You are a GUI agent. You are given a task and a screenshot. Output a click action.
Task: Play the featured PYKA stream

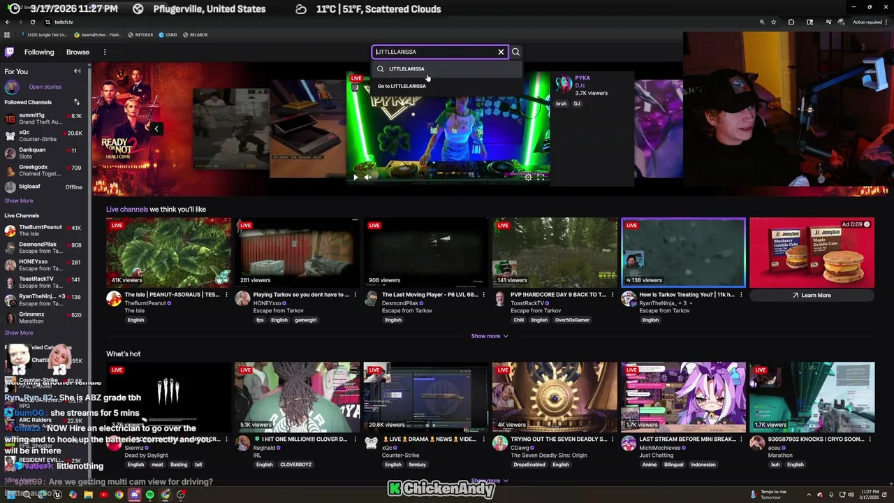click(x=355, y=177)
